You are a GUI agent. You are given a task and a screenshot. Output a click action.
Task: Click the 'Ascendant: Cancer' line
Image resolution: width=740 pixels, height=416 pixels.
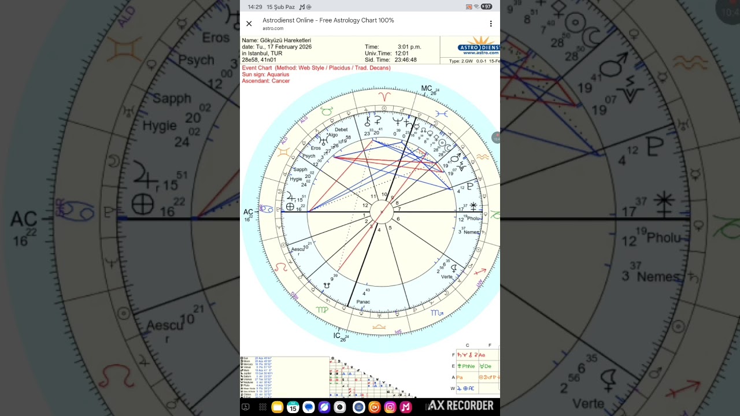266,81
